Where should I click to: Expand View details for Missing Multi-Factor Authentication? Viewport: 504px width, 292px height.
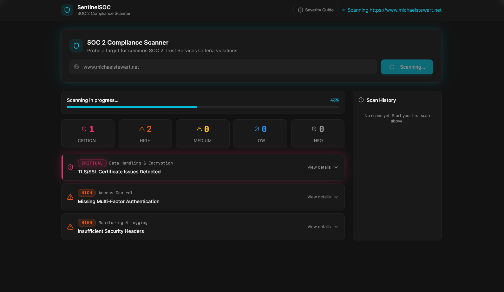click(322, 197)
